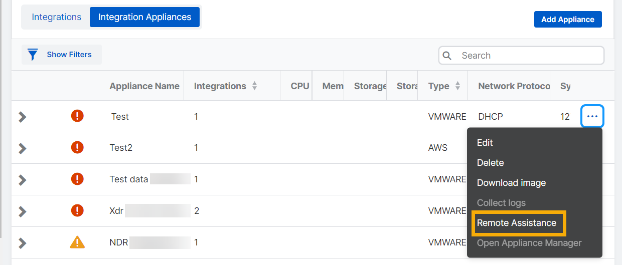The image size is (622, 265).
Task: Select Remote Assistance from the menu
Action: [517, 223]
